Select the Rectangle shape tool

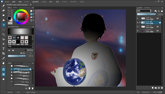pos(3,15)
